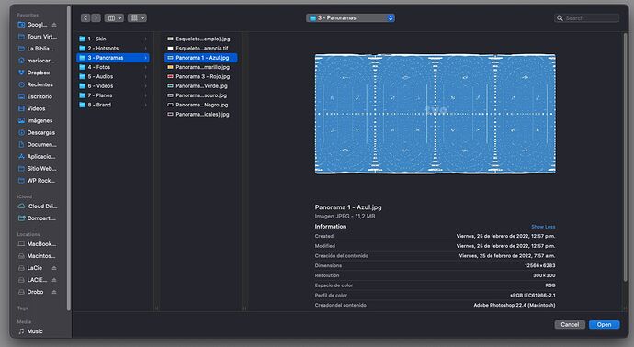Select the 1 - Skin folder
This screenshot has width=634, height=347.
[x=113, y=39]
